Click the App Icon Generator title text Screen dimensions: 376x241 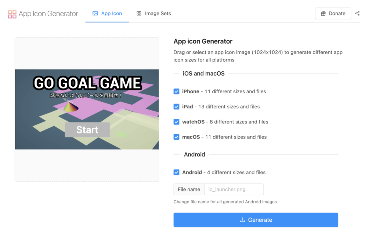tap(48, 14)
